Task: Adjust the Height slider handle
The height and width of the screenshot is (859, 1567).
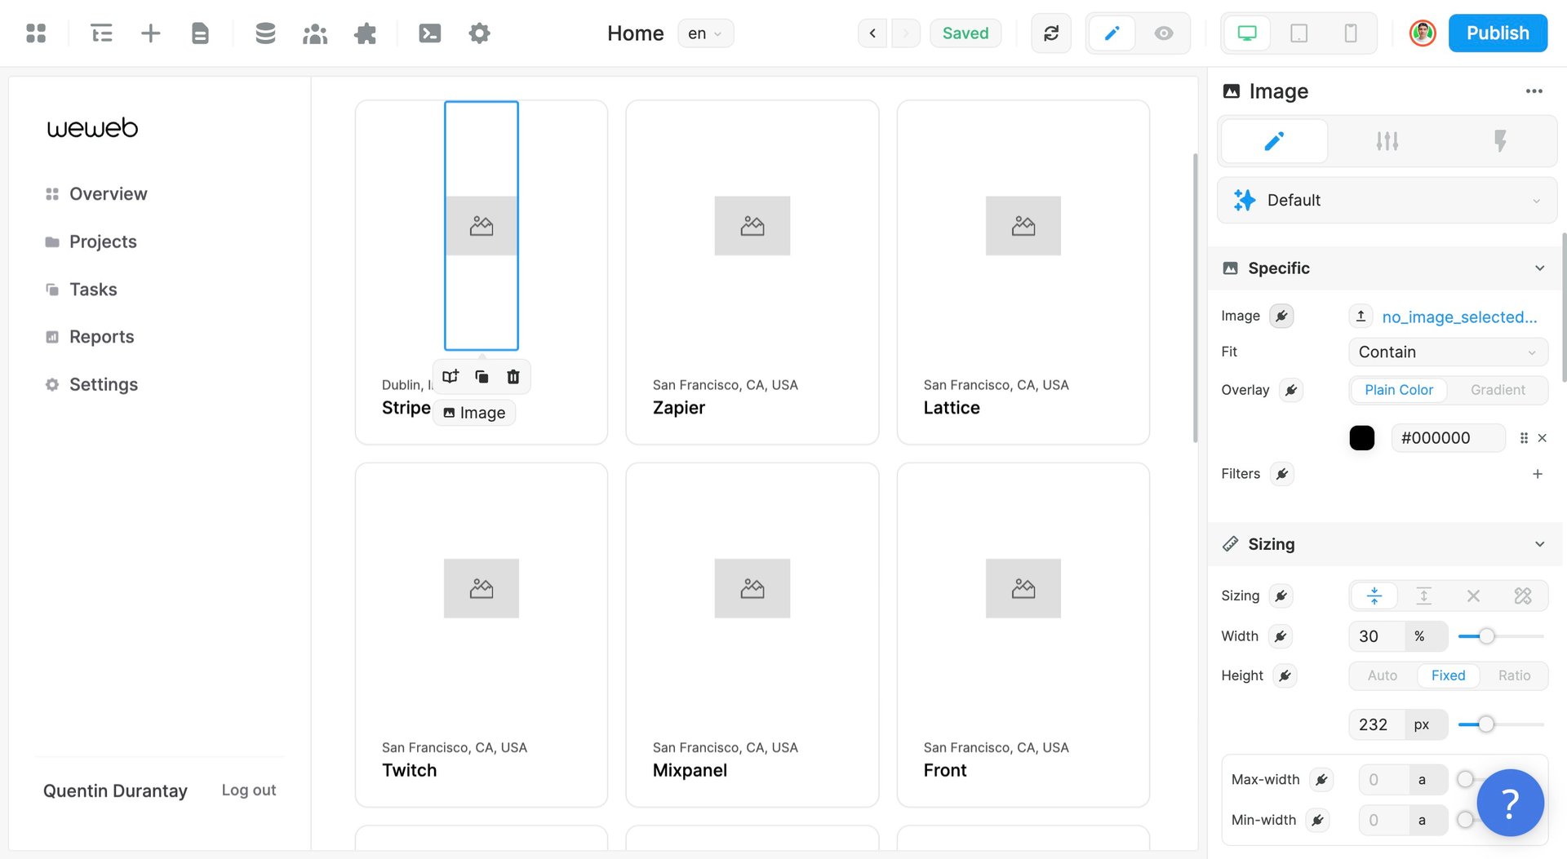Action: click(x=1486, y=724)
